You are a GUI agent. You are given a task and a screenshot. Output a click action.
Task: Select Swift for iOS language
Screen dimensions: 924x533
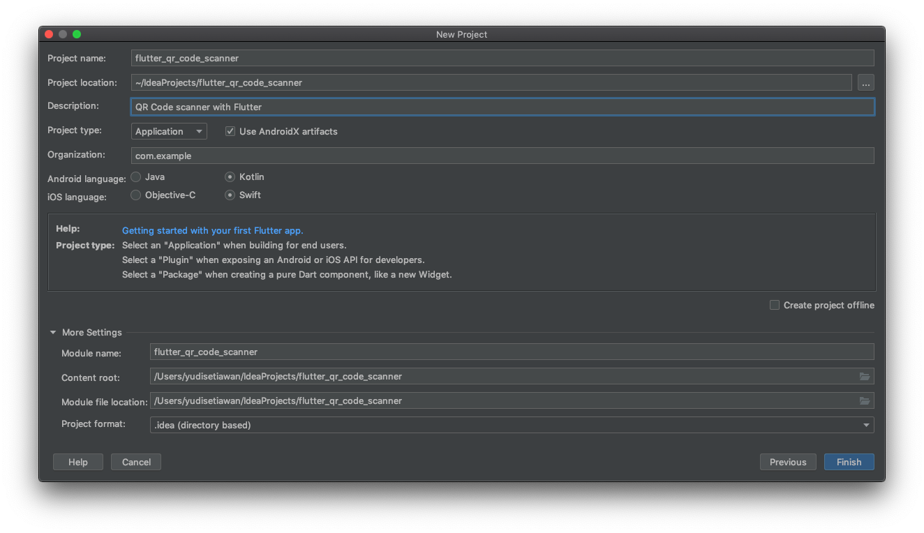230,195
